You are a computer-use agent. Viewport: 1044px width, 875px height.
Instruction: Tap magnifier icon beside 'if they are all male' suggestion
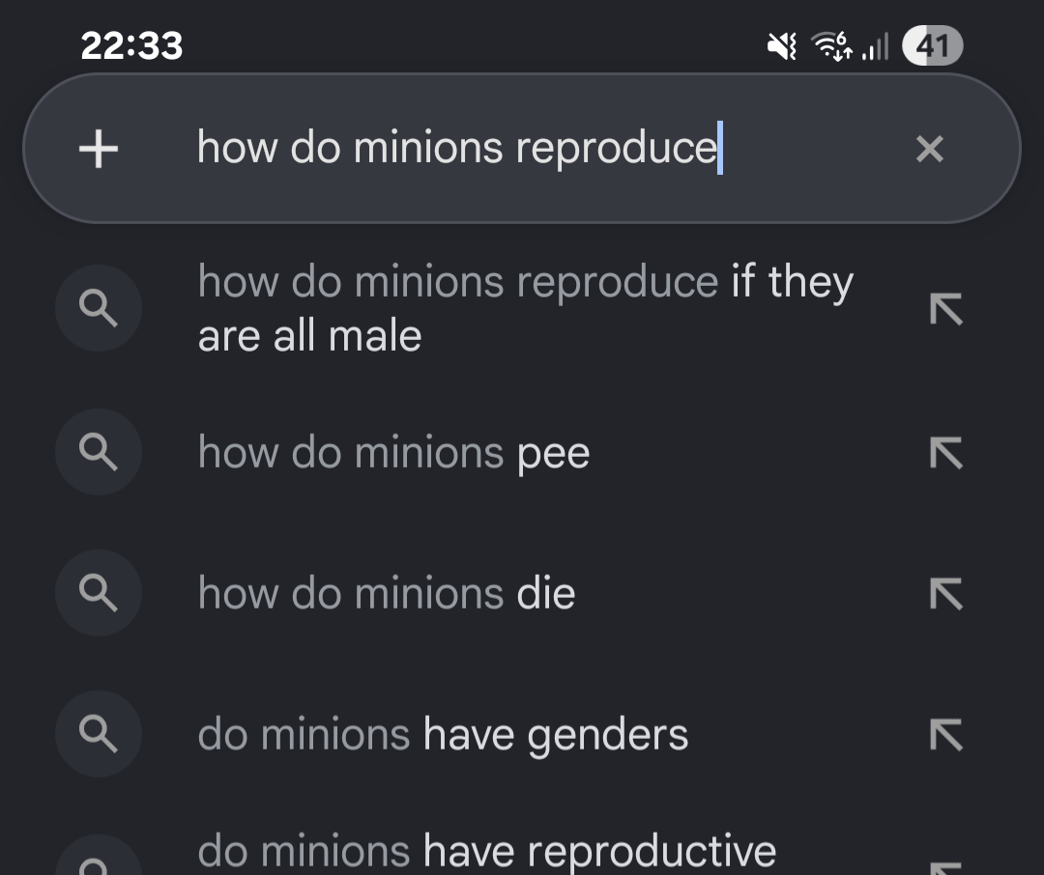point(99,308)
